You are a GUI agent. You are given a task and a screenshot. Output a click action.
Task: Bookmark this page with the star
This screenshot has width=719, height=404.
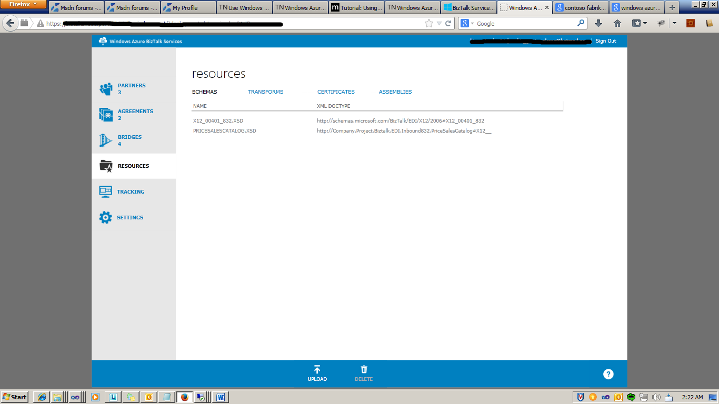coord(428,23)
